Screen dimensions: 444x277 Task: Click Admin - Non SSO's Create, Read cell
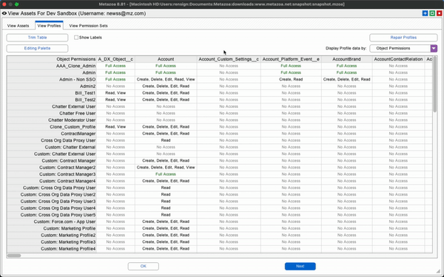click(x=291, y=80)
